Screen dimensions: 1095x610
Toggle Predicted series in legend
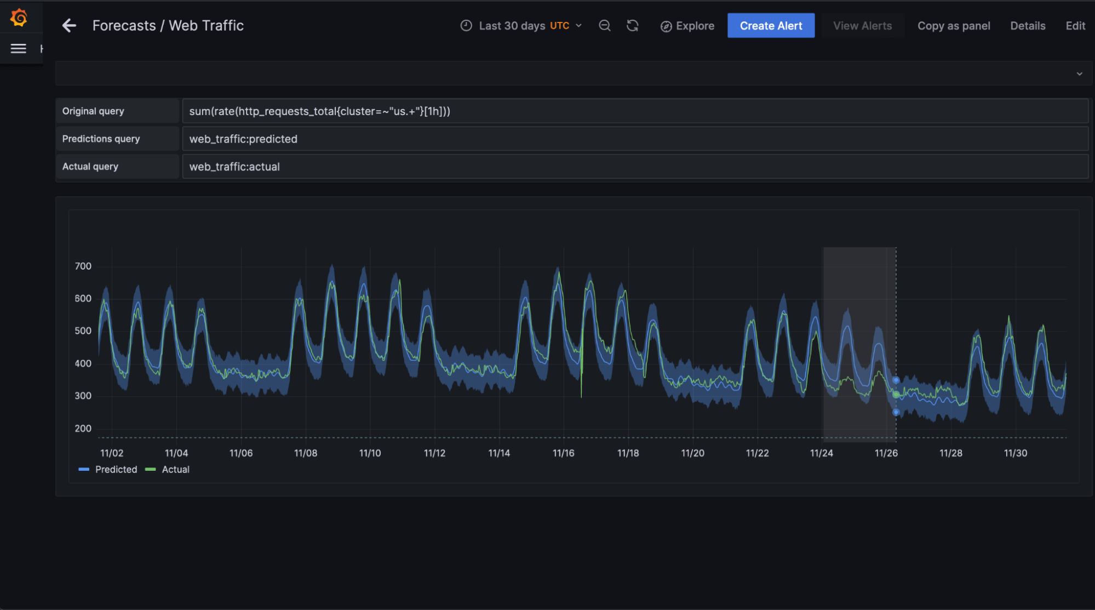116,470
